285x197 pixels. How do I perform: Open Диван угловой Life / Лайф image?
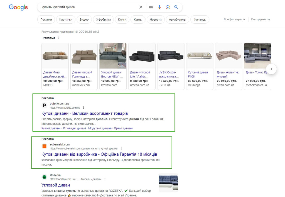[142, 56]
